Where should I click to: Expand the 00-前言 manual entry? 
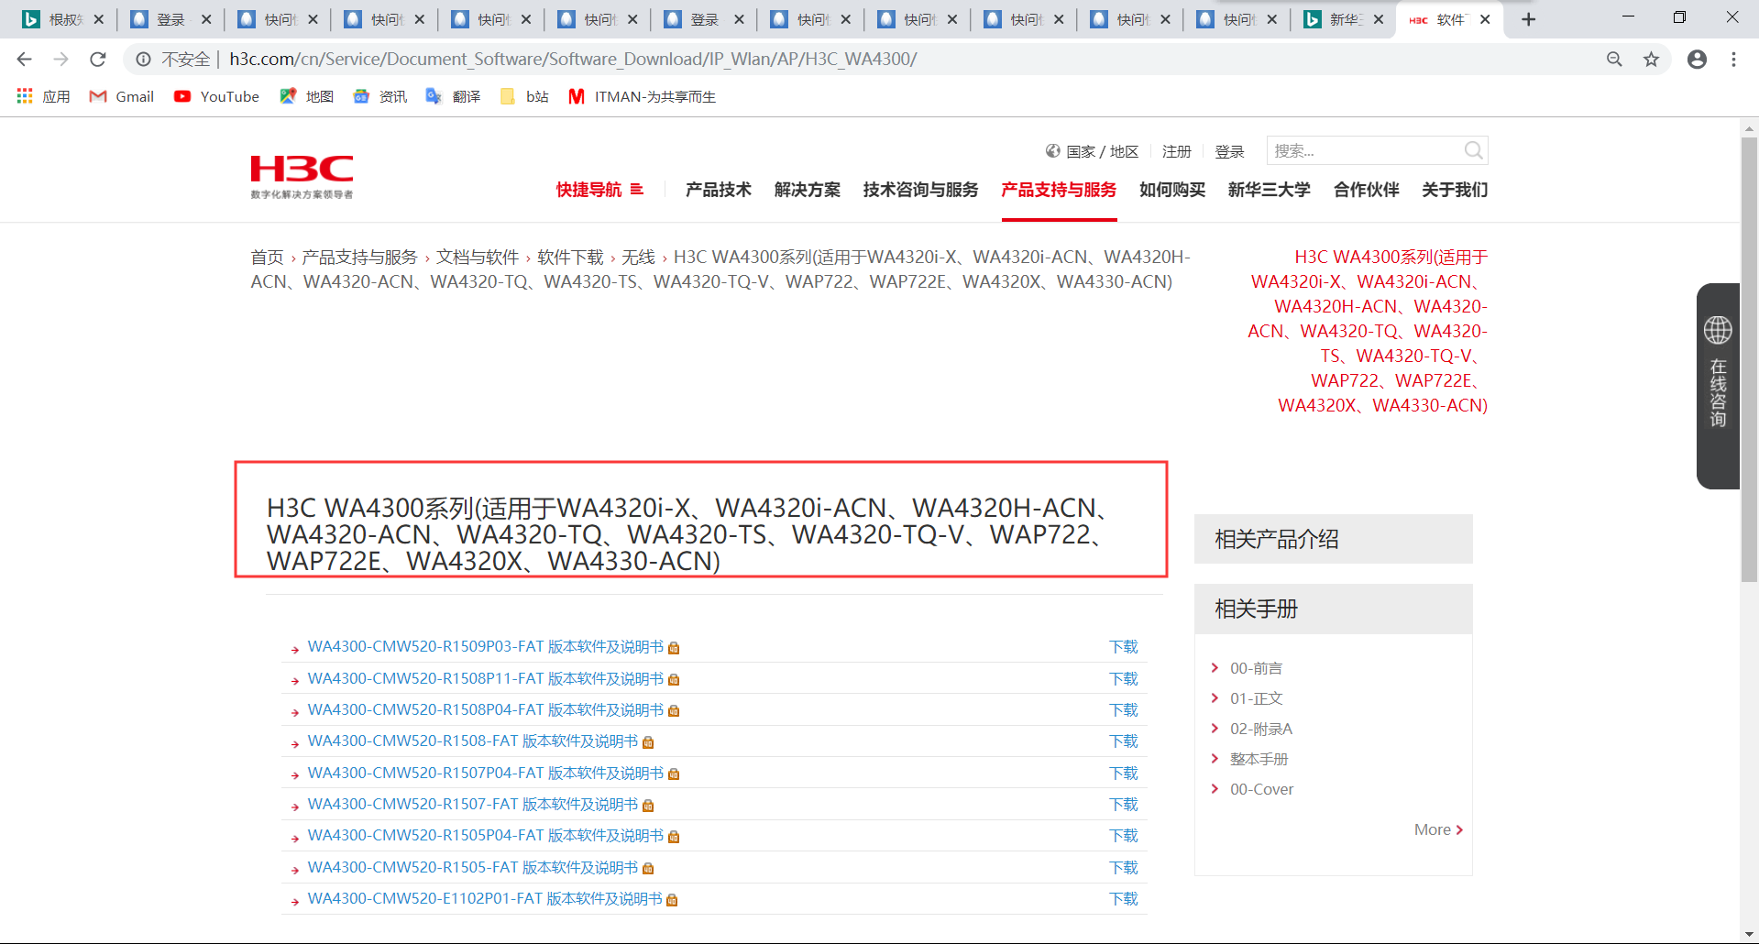[1256, 668]
